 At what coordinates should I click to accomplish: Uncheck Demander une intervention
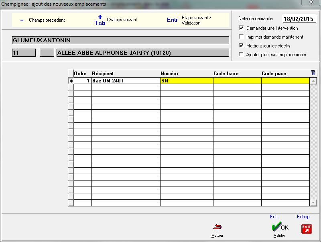(241, 28)
